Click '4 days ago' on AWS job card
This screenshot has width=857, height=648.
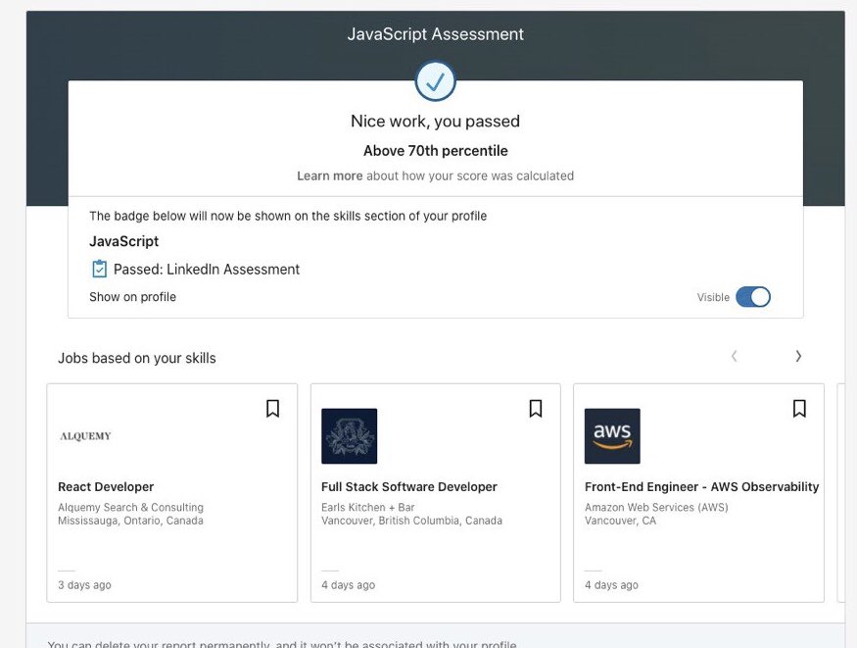(x=611, y=585)
